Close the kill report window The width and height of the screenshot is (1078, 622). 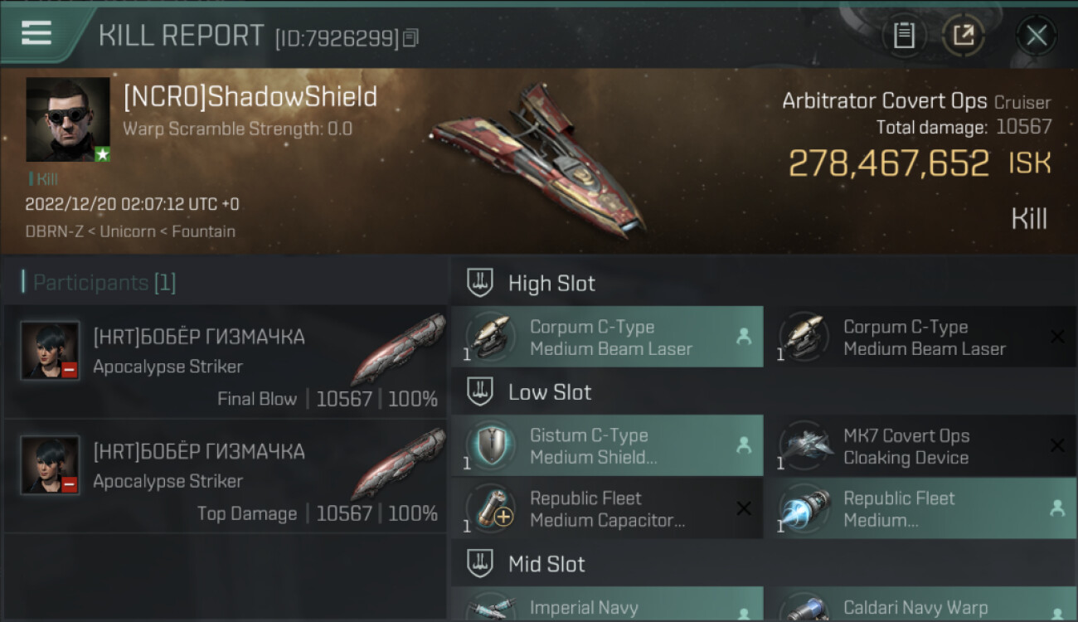[1037, 36]
